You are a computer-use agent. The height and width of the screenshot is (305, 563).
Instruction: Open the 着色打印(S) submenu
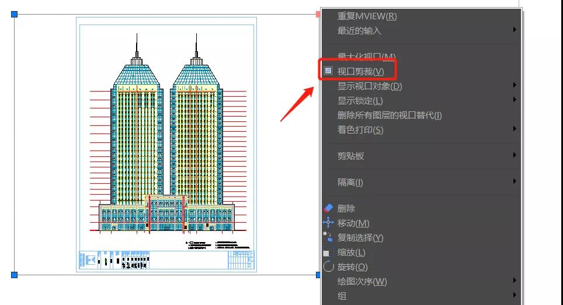click(x=514, y=129)
